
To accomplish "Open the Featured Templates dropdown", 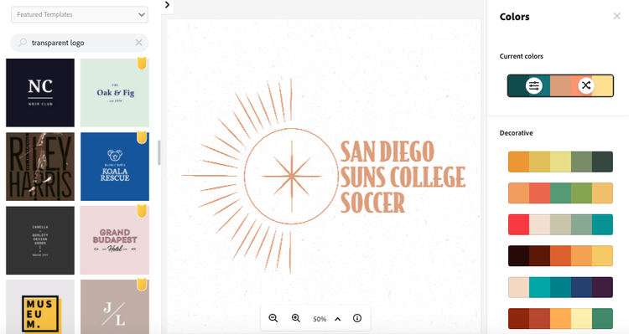I will click(x=80, y=14).
